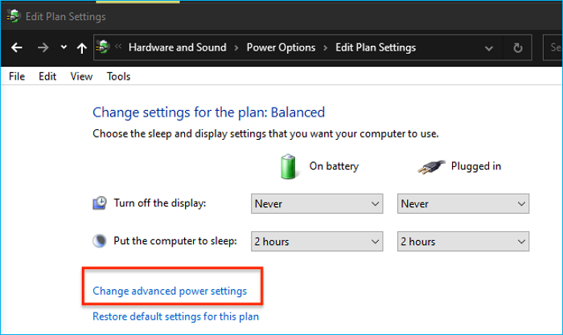563x335 pixels.
Task: Open display-off dropdown for Plugged in
Action: [463, 204]
